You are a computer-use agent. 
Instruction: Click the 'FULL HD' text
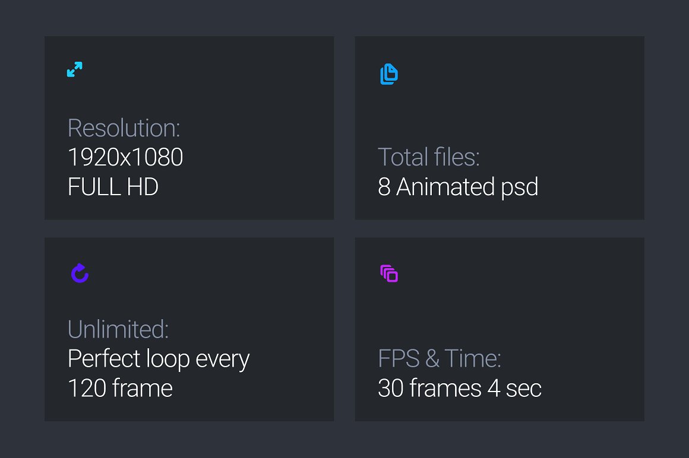point(113,187)
